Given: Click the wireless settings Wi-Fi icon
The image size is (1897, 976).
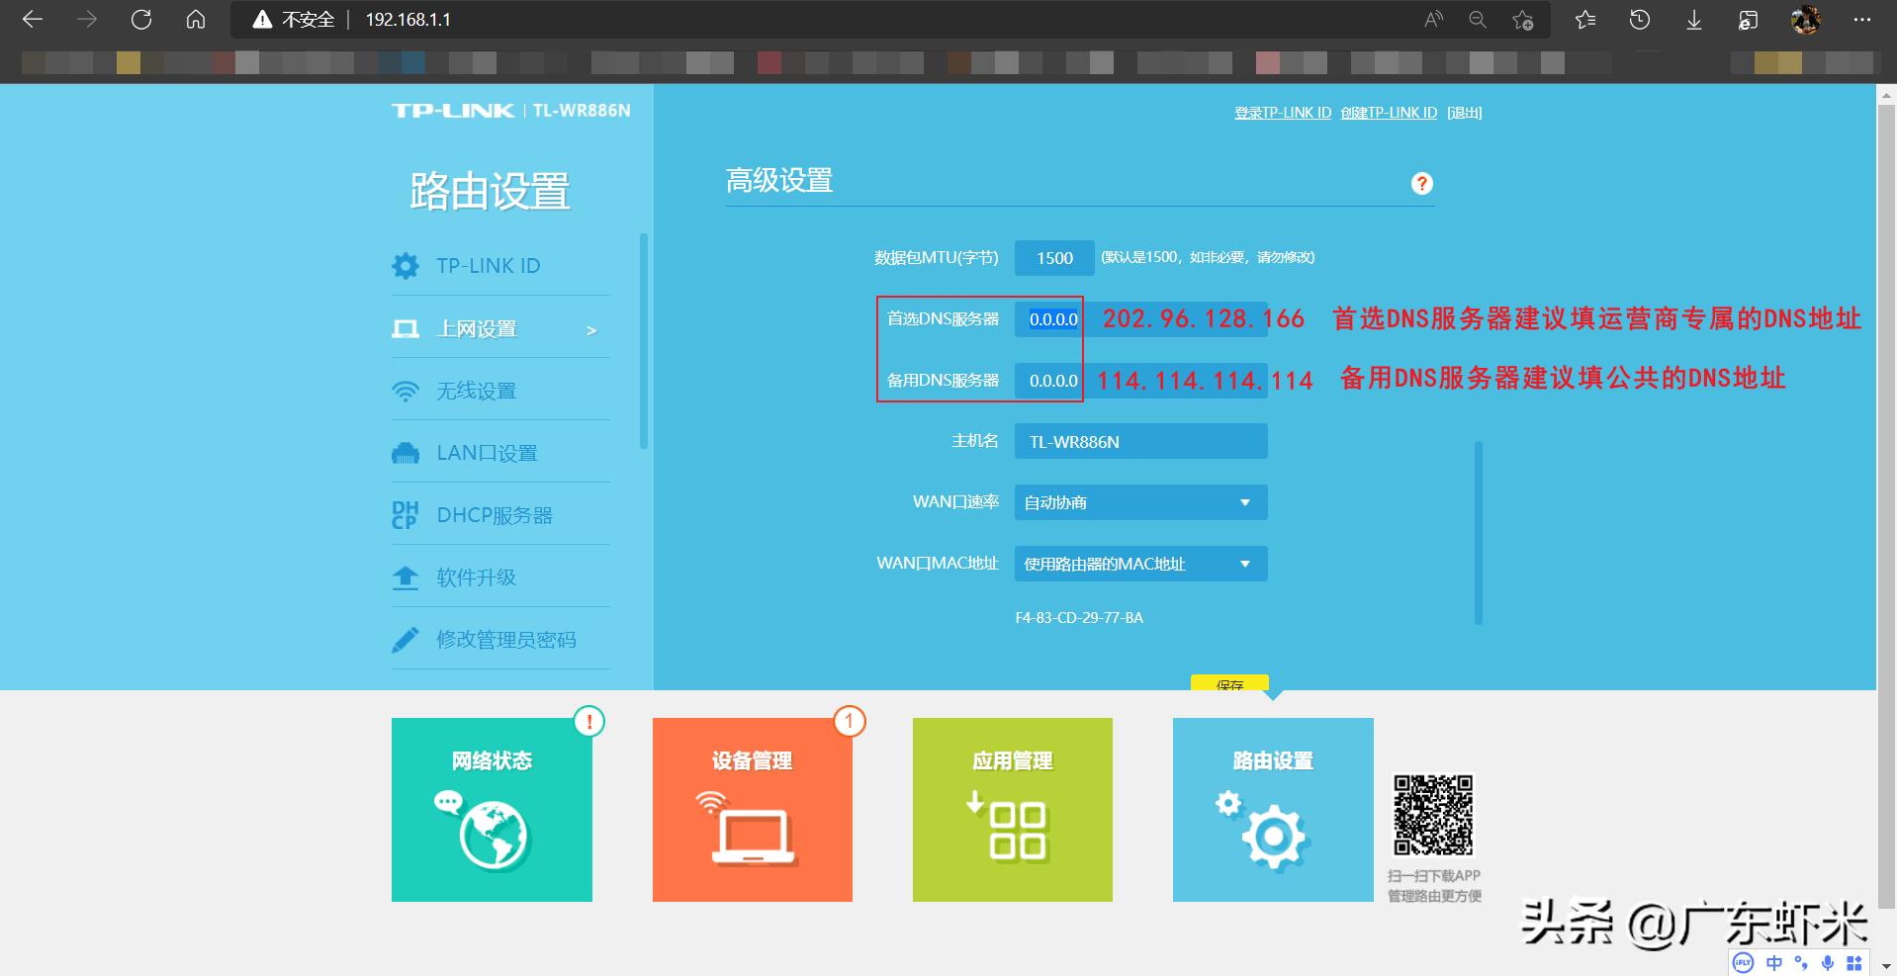Looking at the screenshot, I should pos(406,392).
